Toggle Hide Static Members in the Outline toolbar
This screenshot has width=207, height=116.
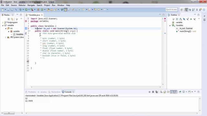coord(188,19)
